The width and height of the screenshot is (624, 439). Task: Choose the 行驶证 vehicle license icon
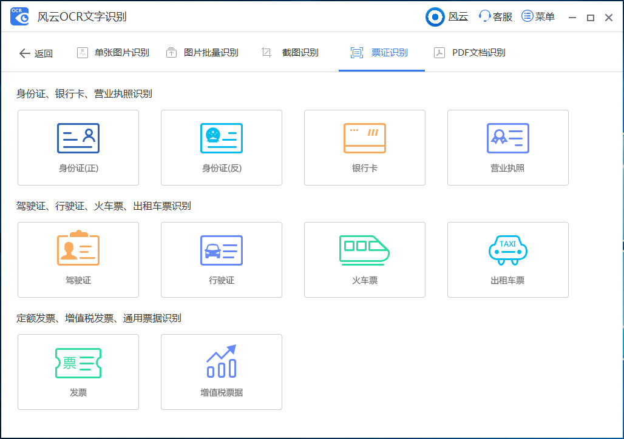222,250
